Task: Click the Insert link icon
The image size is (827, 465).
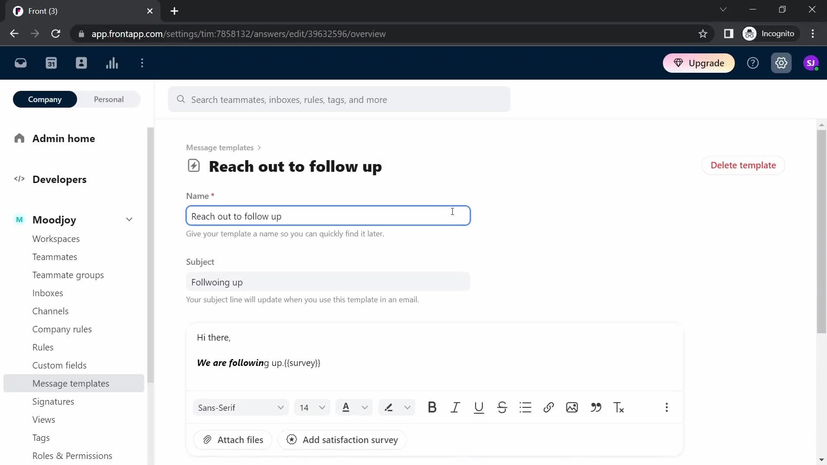Action: tap(549, 408)
